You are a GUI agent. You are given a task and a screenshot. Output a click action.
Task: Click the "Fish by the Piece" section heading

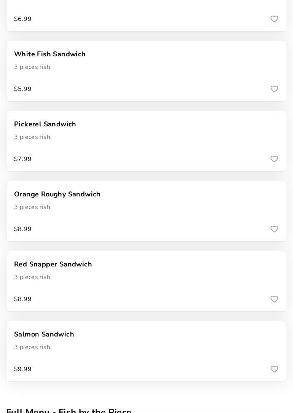coord(69,410)
